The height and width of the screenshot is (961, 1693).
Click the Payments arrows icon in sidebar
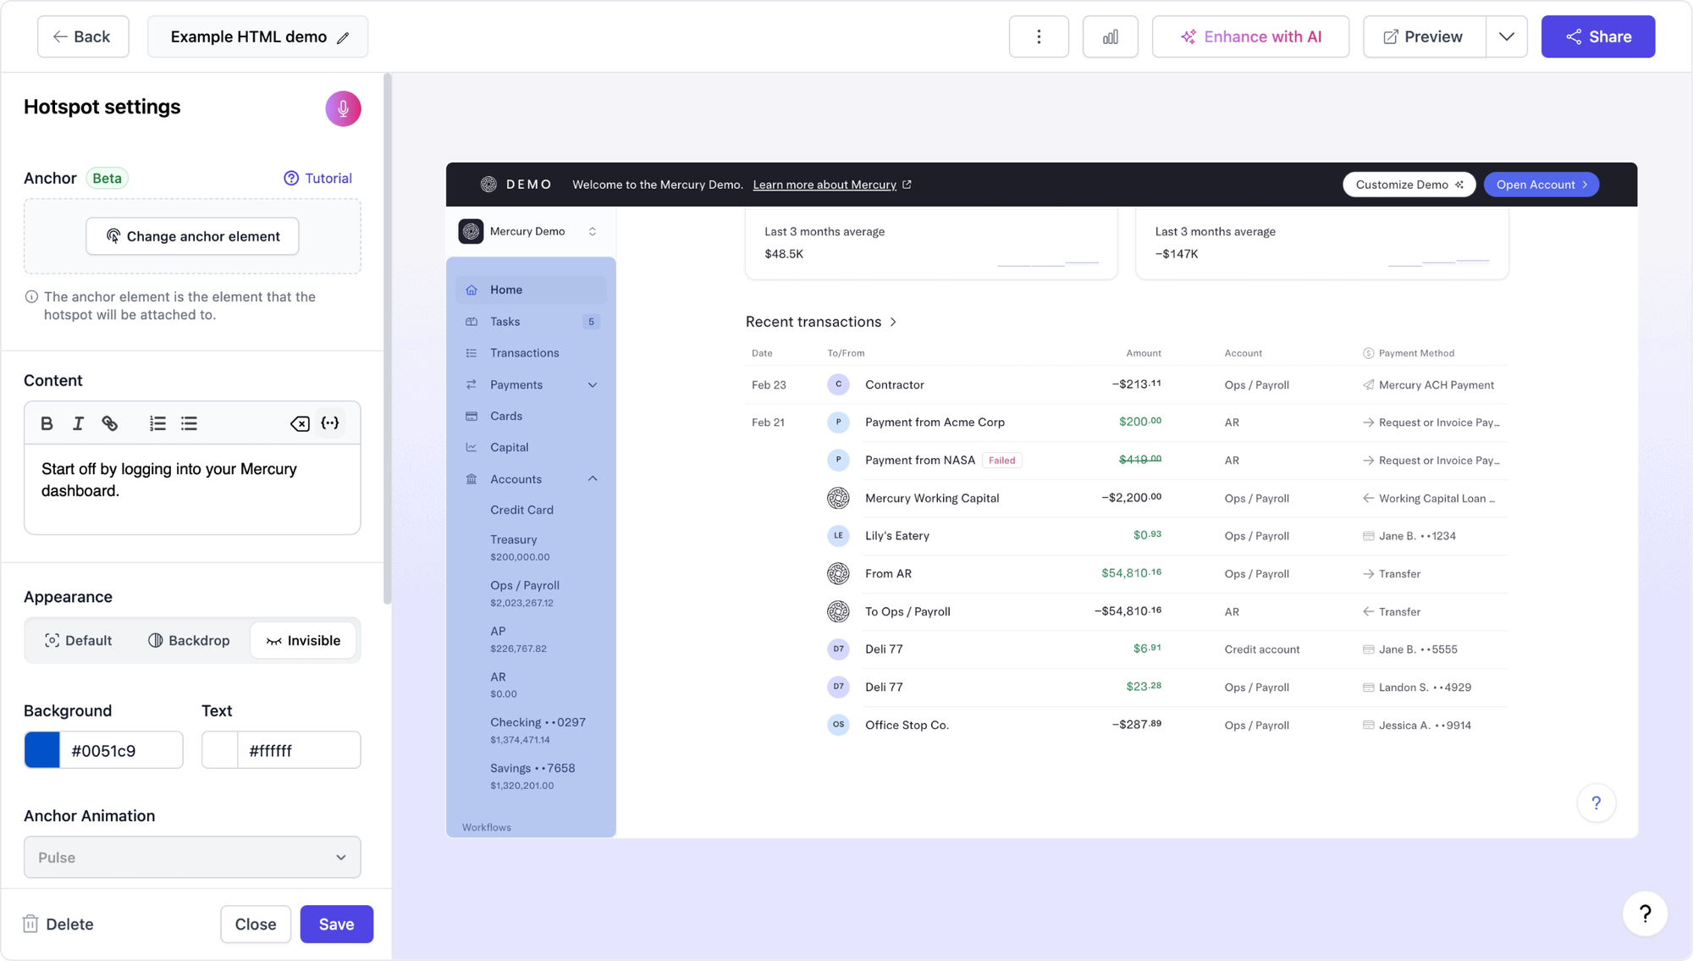472,384
